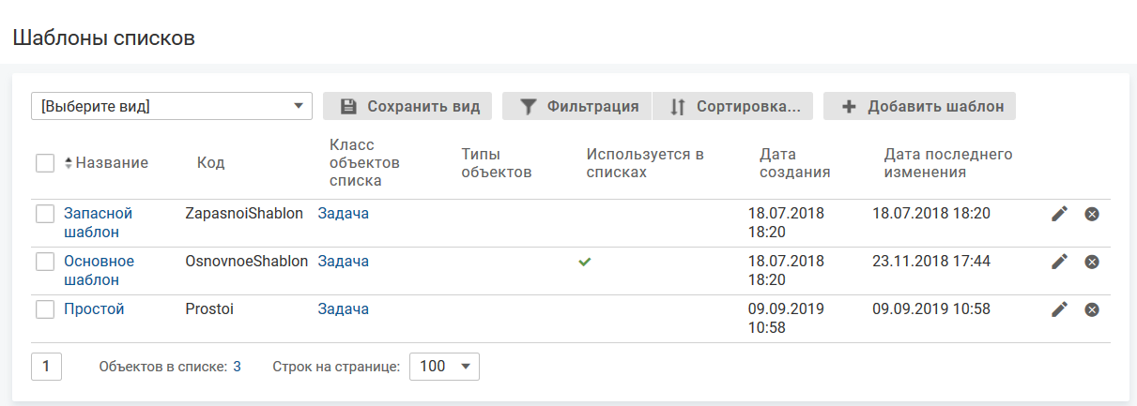Tick the Основное шаблон checkbox
The width and height of the screenshot is (1137, 406).
tap(45, 262)
